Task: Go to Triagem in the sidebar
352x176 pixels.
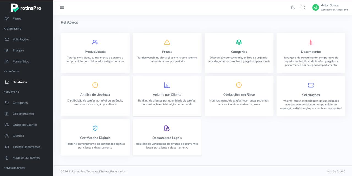Action: click(x=18, y=50)
